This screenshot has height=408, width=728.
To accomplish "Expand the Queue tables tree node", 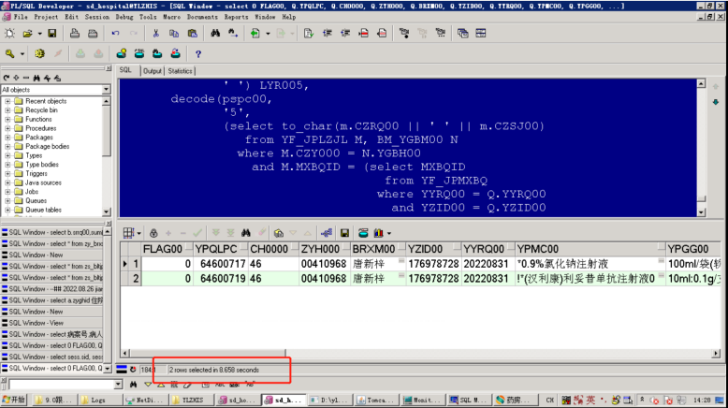I will click(7, 210).
